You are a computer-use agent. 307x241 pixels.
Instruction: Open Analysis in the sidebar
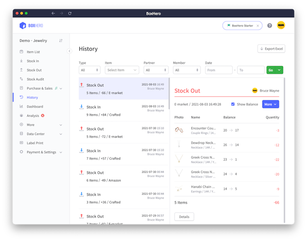point(33,116)
